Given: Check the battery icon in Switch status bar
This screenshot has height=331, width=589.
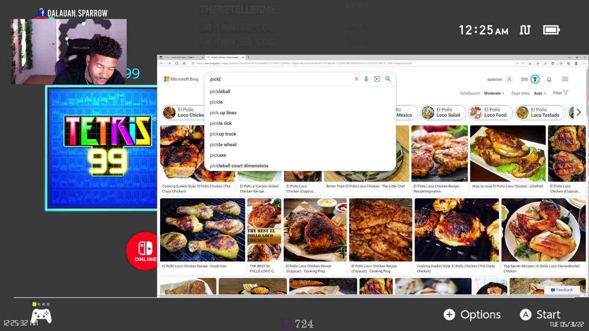Looking at the screenshot, I should [x=551, y=30].
